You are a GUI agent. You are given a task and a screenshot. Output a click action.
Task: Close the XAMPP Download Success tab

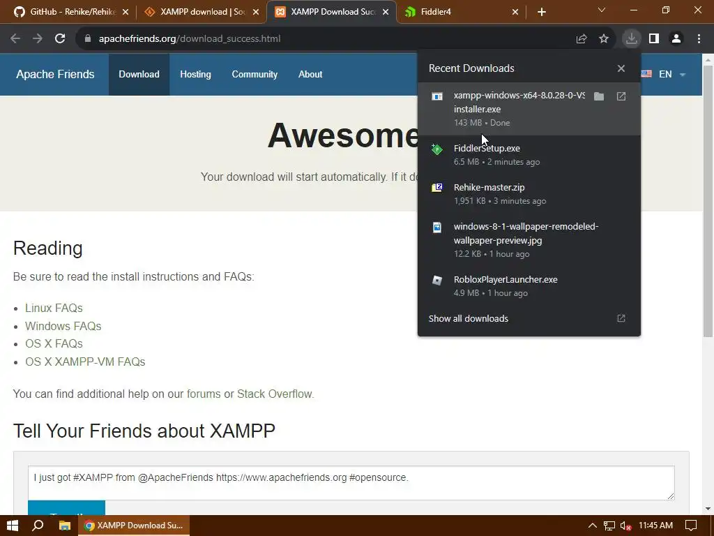click(386, 12)
